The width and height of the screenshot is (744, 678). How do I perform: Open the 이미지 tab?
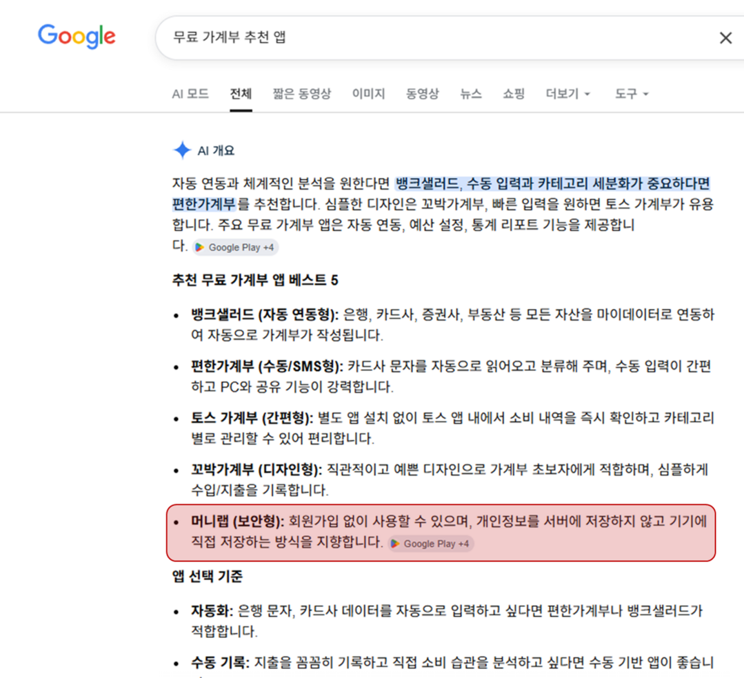click(368, 94)
